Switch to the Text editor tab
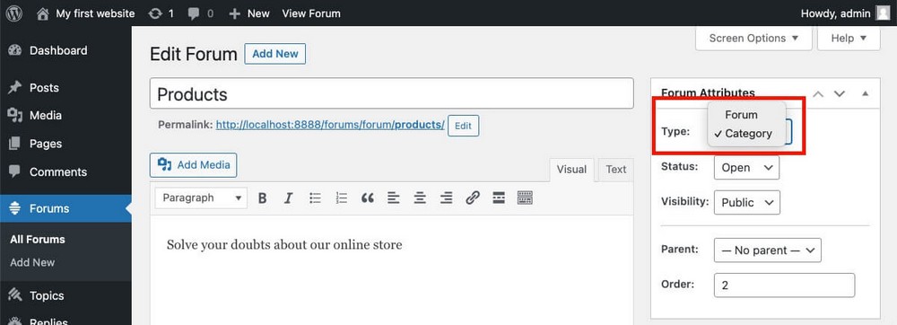Screen dimensions: 897x325 616,170
